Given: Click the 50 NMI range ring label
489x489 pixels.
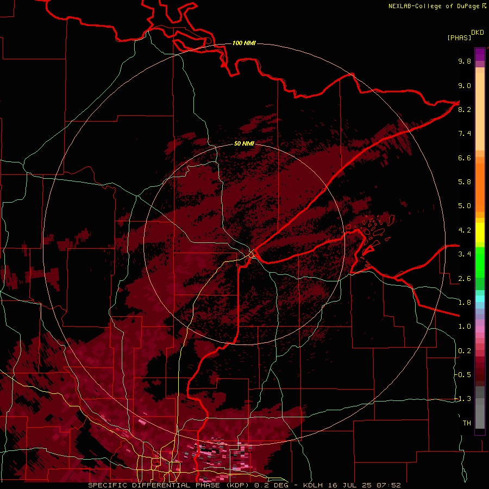Looking at the screenshot, I should [x=244, y=143].
